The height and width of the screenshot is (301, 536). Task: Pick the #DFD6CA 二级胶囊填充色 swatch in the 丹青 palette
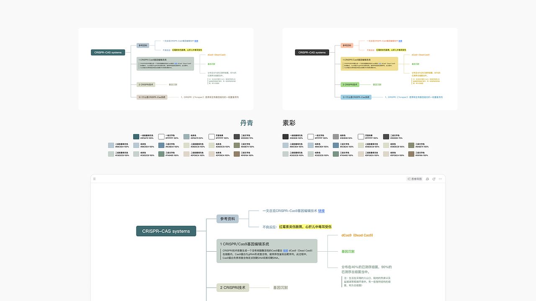(186, 154)
